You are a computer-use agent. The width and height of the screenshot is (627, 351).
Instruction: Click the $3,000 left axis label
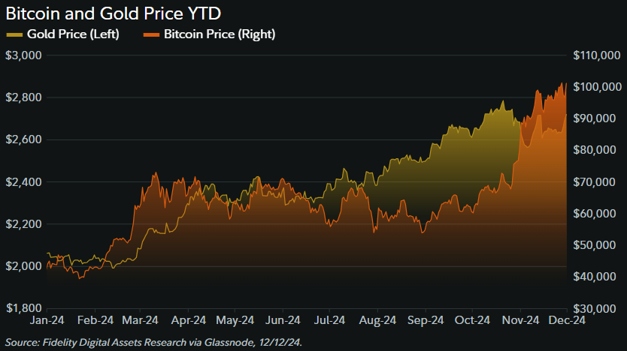[23, 55]
